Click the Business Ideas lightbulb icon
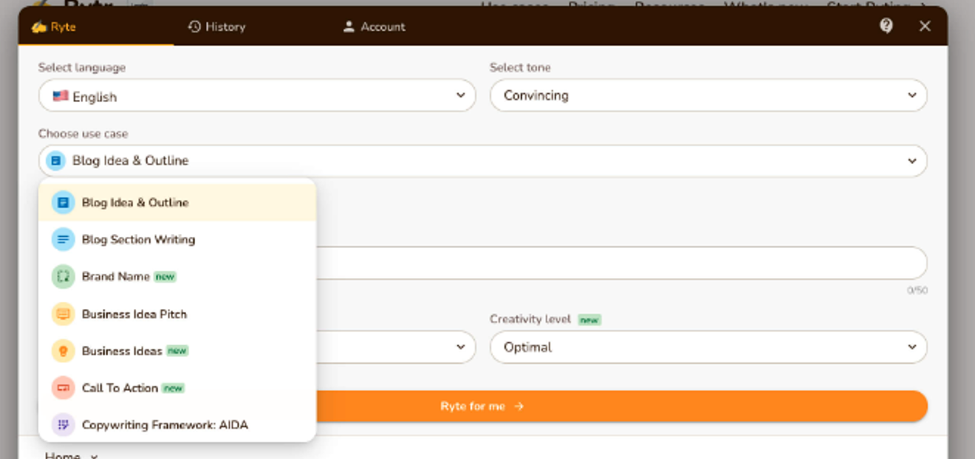975x459 pixels. point(64,351)
